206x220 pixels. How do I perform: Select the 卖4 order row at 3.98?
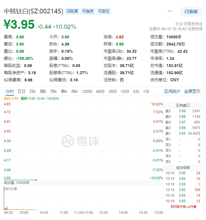[183, 117]
